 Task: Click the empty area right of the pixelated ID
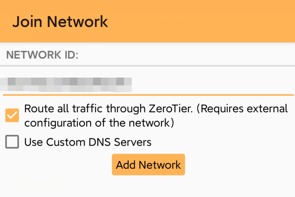(x=212, y=84)
